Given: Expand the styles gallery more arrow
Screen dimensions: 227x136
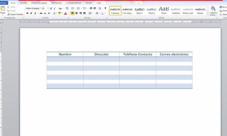Looking at the screenshot, I should tap(208, 14).
